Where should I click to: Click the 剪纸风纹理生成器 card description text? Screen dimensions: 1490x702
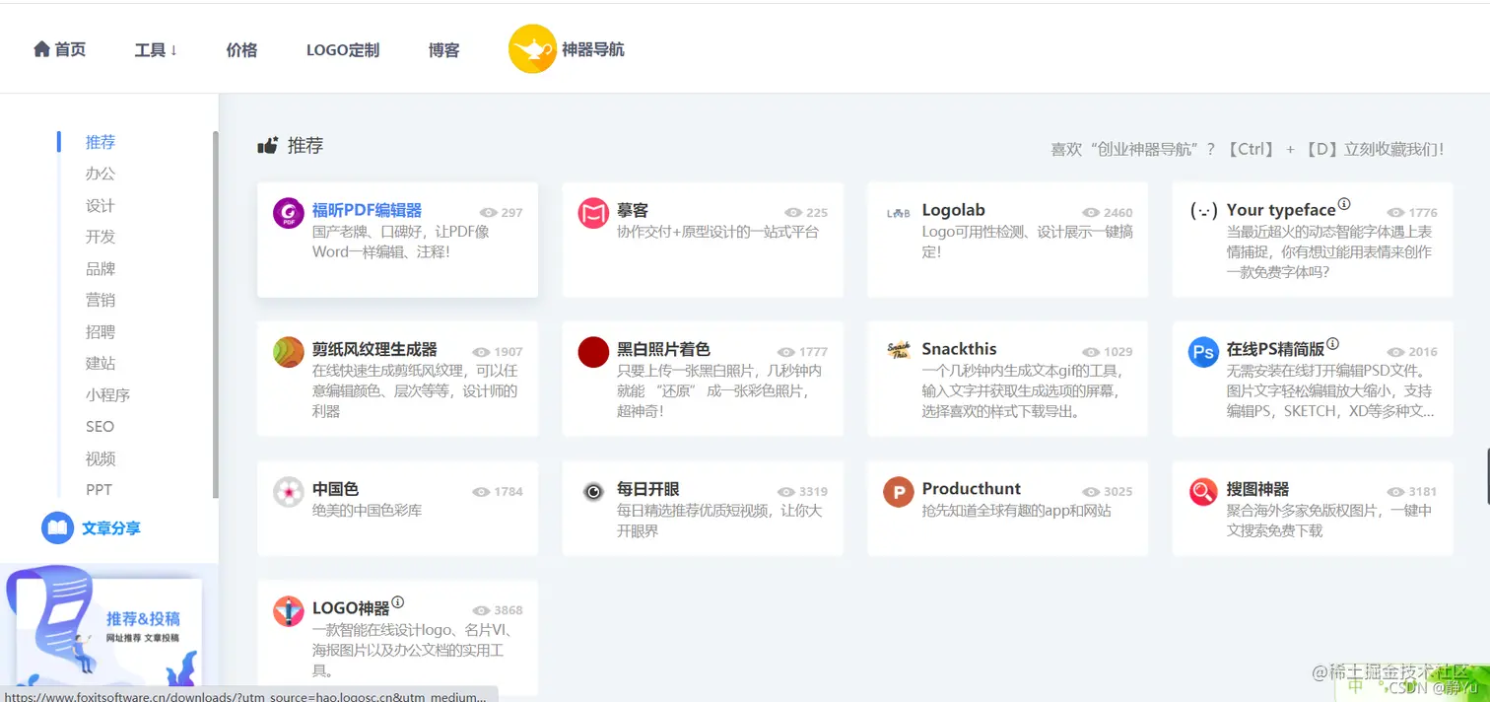(415, 390)
